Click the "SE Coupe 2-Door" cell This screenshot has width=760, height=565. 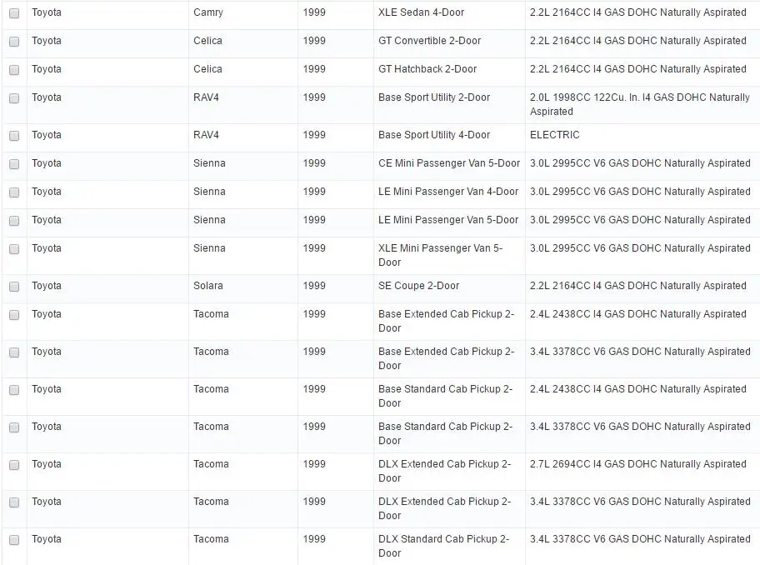coord(418,286)
